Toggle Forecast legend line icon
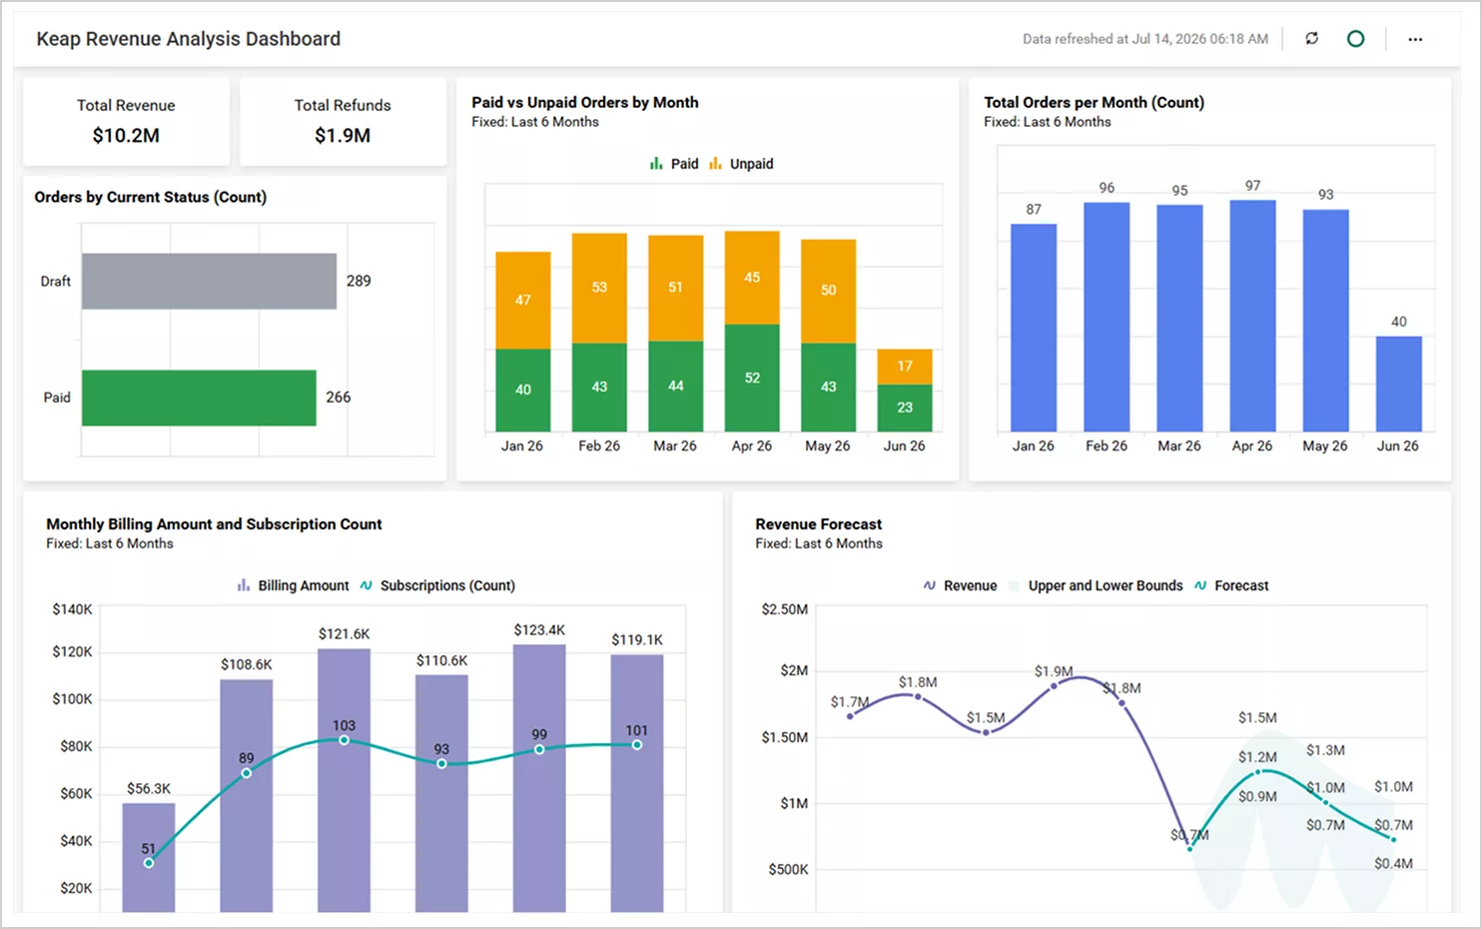 point(1200,585)
